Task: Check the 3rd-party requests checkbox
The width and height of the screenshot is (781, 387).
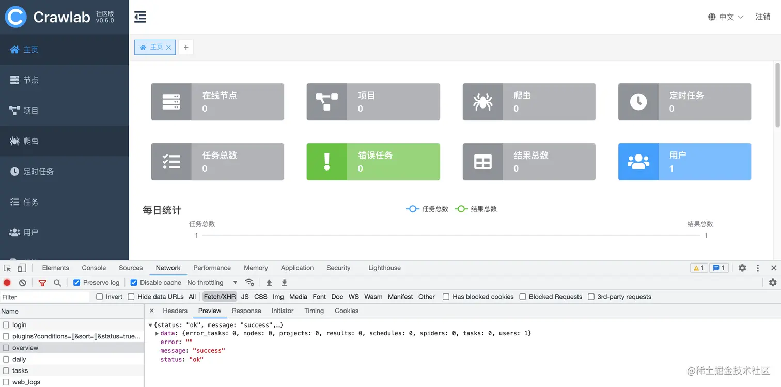Action: click(591, 297)
